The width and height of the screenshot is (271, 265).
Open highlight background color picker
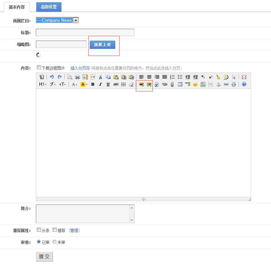84,84
